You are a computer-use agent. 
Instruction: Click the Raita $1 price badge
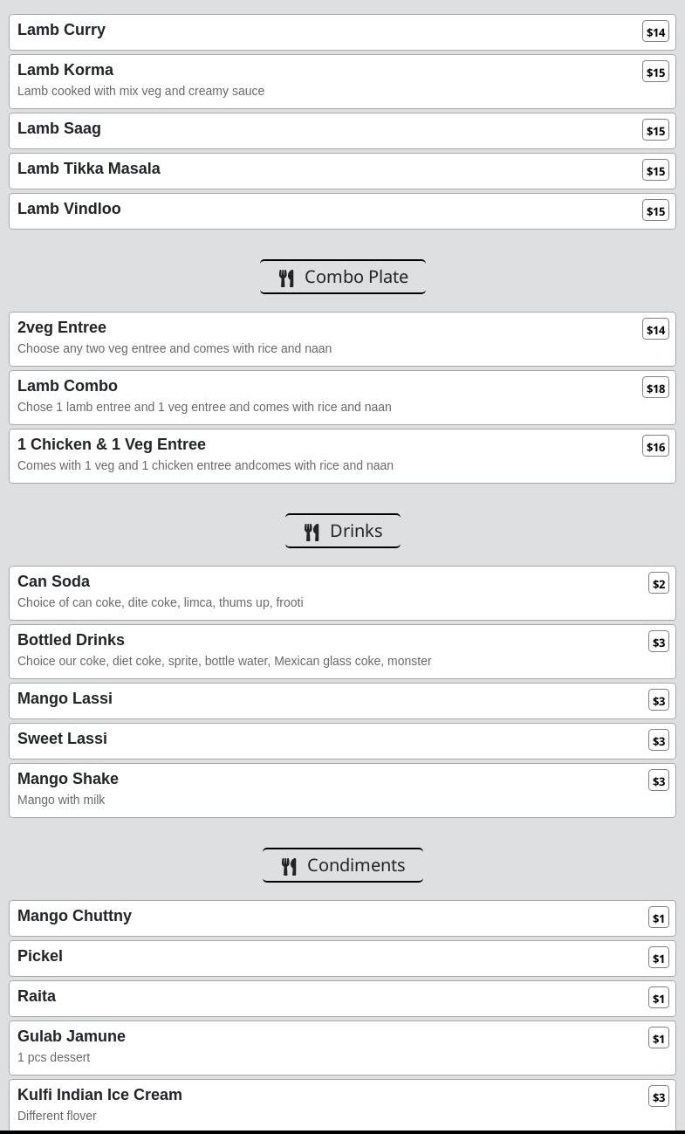tap(659, 999)
